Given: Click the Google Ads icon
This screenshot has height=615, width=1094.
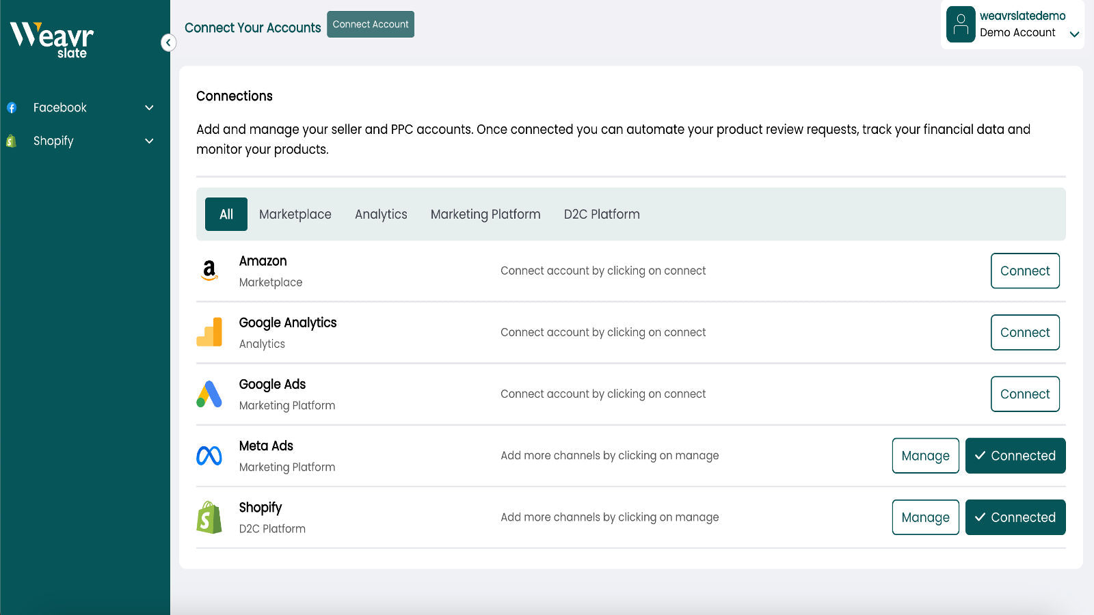Looking at the screenshot, I should point(209,394).
